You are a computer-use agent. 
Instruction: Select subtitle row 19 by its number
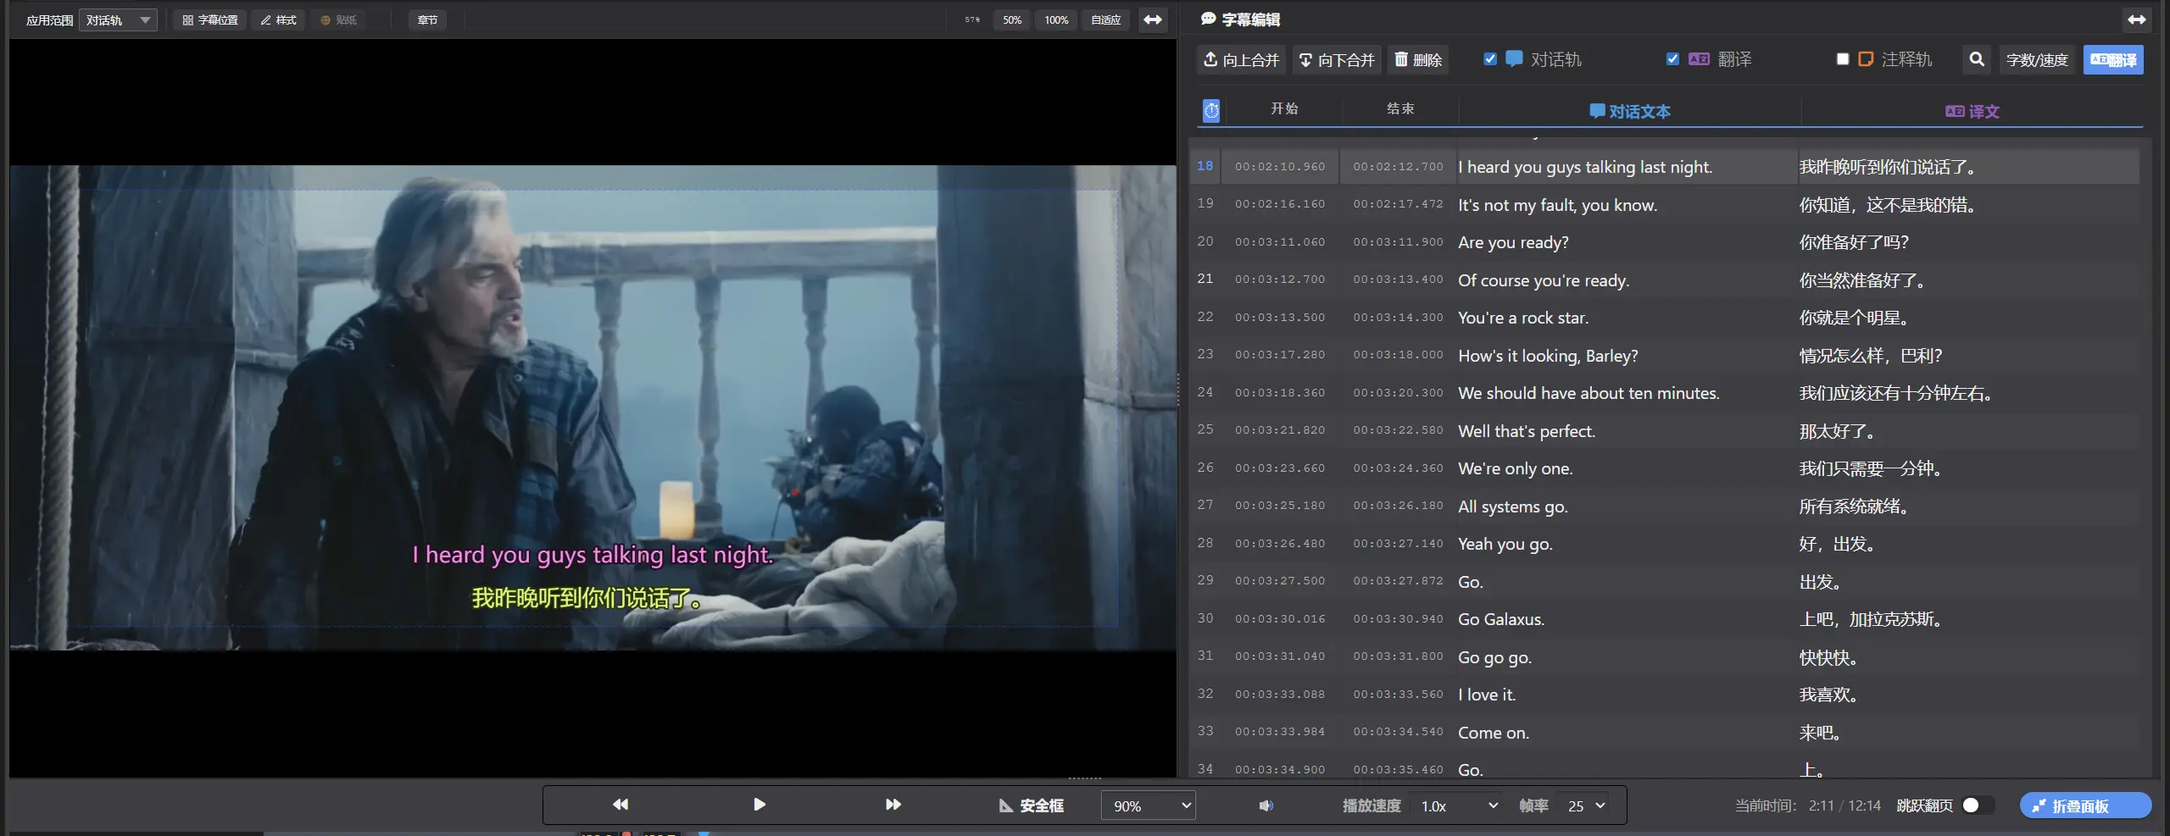coord(1205,203)
